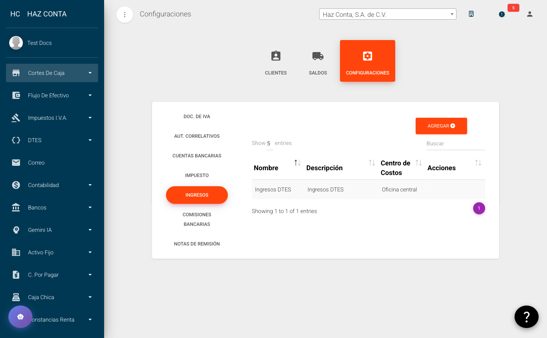Select the Gemini IA sidebar icon
547x338 pixels.
click(x=16, y=230)
